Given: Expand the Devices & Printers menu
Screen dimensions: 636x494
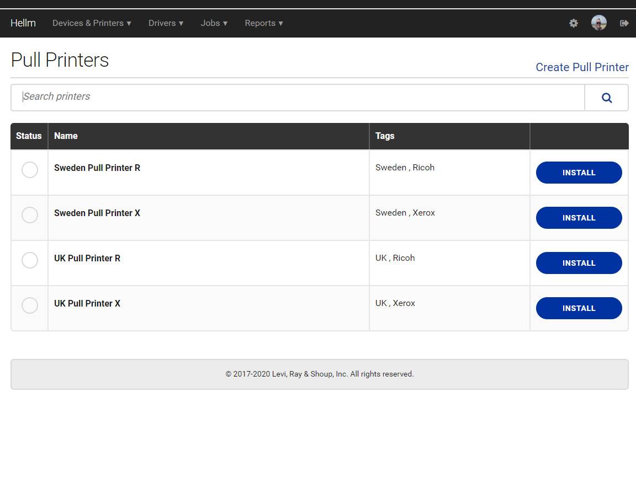Looking at the screenshot, I should [x=92, y=23].
